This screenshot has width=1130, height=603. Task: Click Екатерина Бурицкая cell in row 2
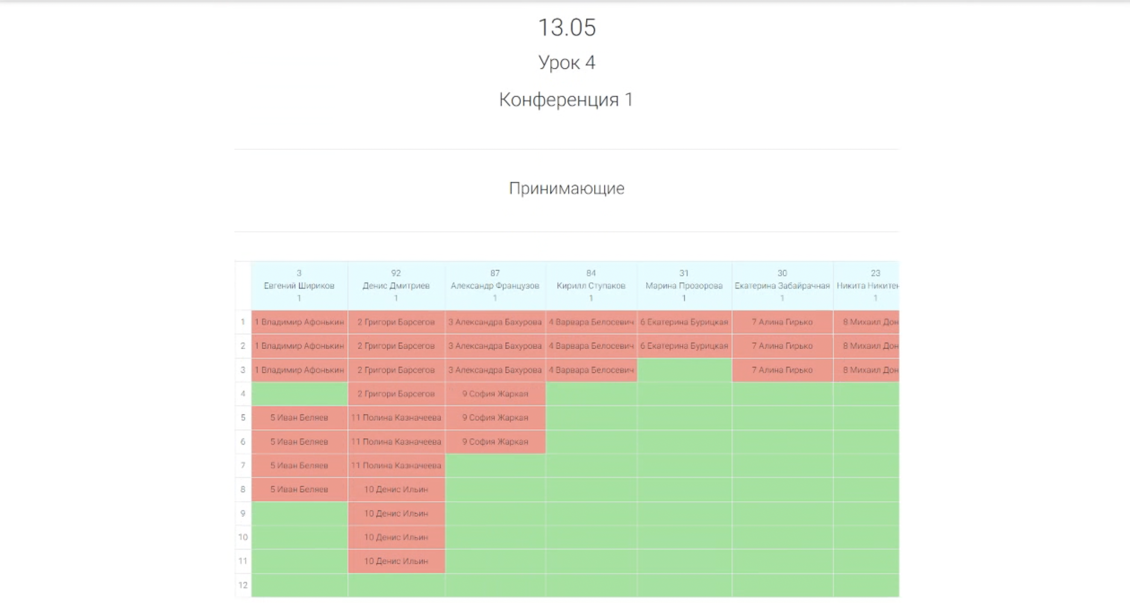[684, 346]
